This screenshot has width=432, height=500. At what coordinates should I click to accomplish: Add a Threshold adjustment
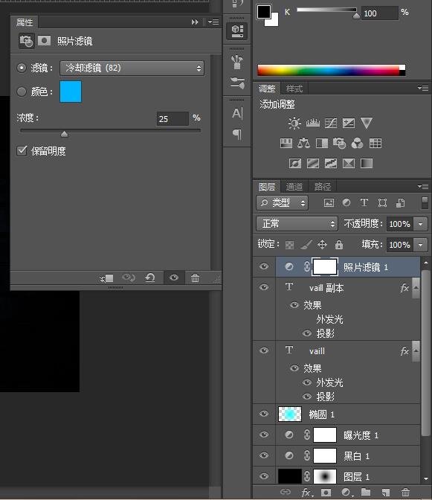pyautogui.click(x=331, y=164)
